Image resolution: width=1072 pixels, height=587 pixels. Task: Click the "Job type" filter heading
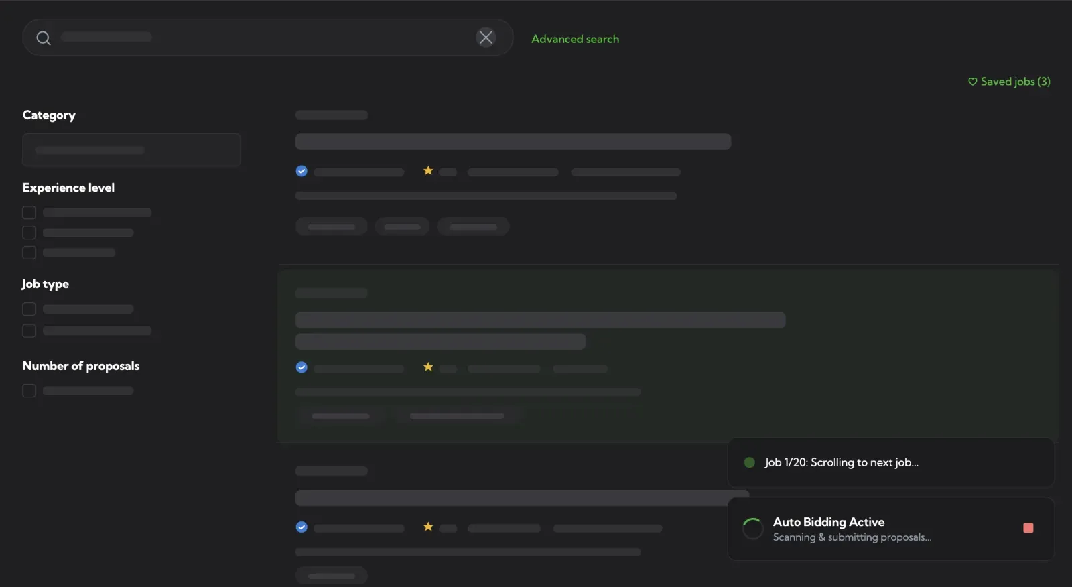[x=46, y=284]
